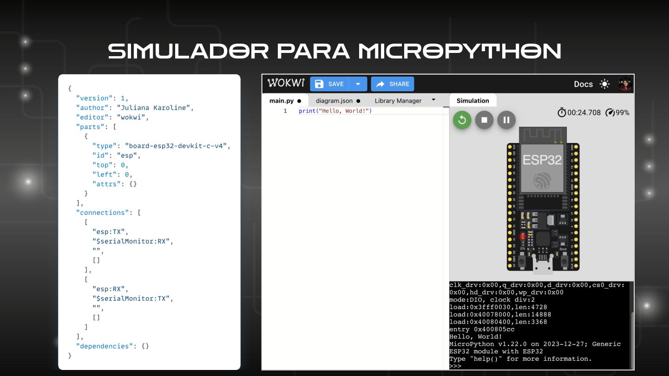Click "board-esp32-devkit-c-v4" type value

point(176,146)
